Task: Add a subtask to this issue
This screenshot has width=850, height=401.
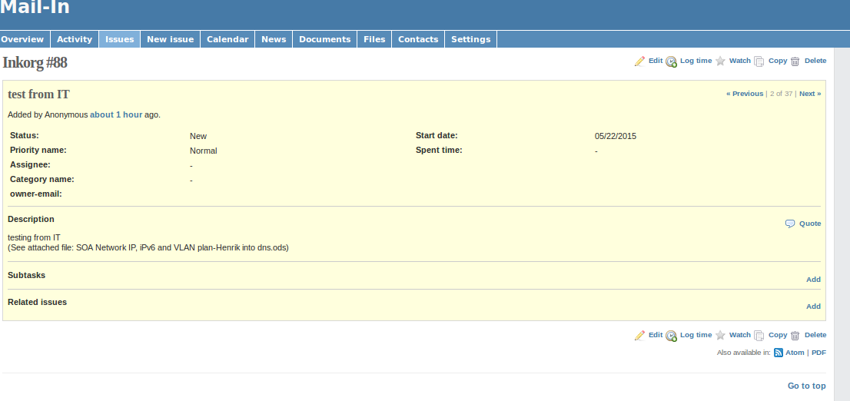Action: [813, 280]
